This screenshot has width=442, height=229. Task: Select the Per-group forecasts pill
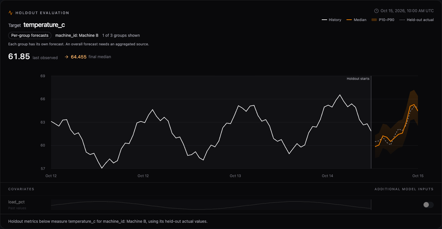(x=30, y=35)
